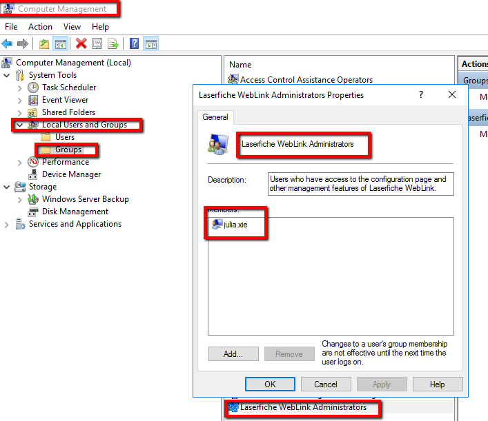The height and width of the screenshot is (421, 488).
Task: Select the Task Scheduler tree label
Action: (x=69, y=88)
